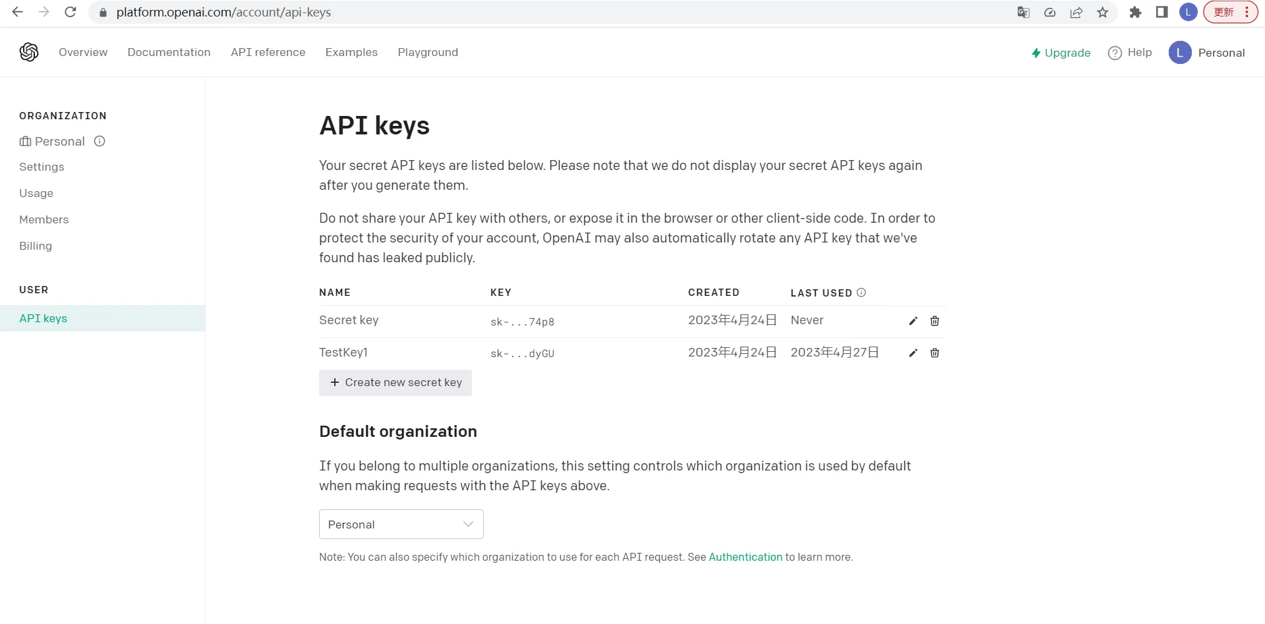Click the CREATED column header
Image resolution: width=1265 pixels, height=624 pixels.
pos(714,293)
